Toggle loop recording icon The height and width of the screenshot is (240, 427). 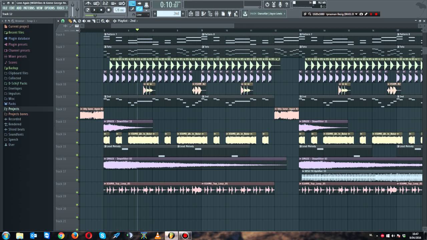point(122,4)
